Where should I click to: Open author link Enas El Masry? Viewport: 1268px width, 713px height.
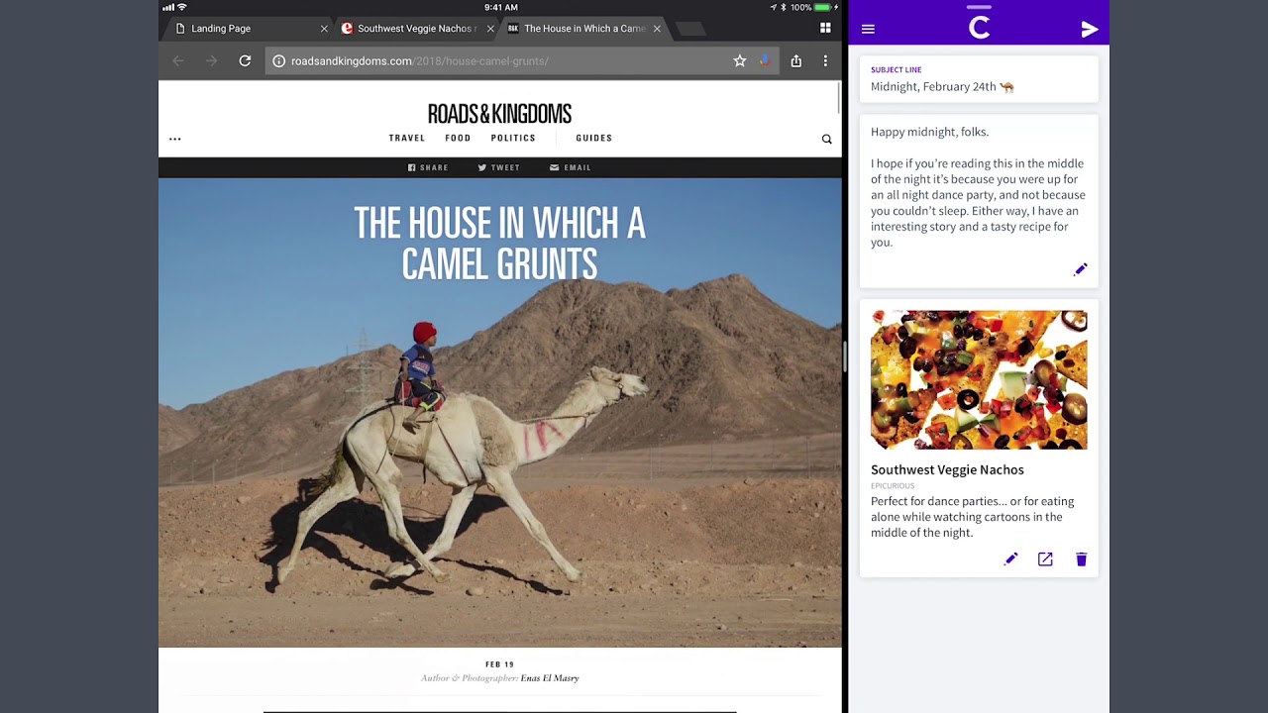click(550, 678)
